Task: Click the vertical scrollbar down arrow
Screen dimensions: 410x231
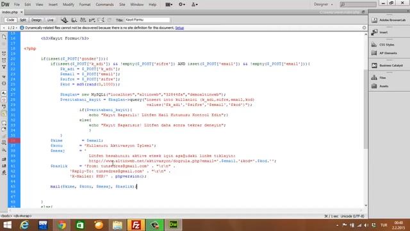Action: pyautogui.click(x=366, y=205)
